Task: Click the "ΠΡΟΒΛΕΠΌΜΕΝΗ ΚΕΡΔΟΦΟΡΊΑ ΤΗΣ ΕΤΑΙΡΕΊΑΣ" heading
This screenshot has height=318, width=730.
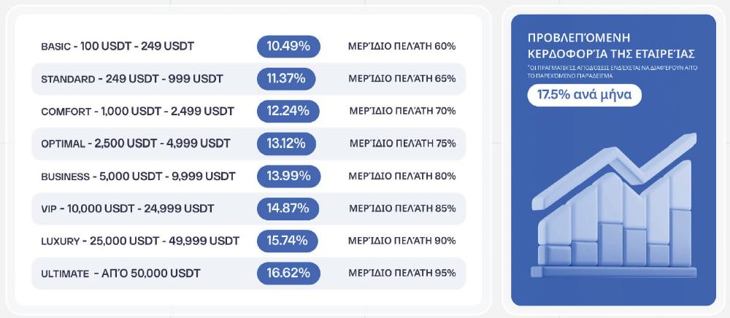Action: 610,46
